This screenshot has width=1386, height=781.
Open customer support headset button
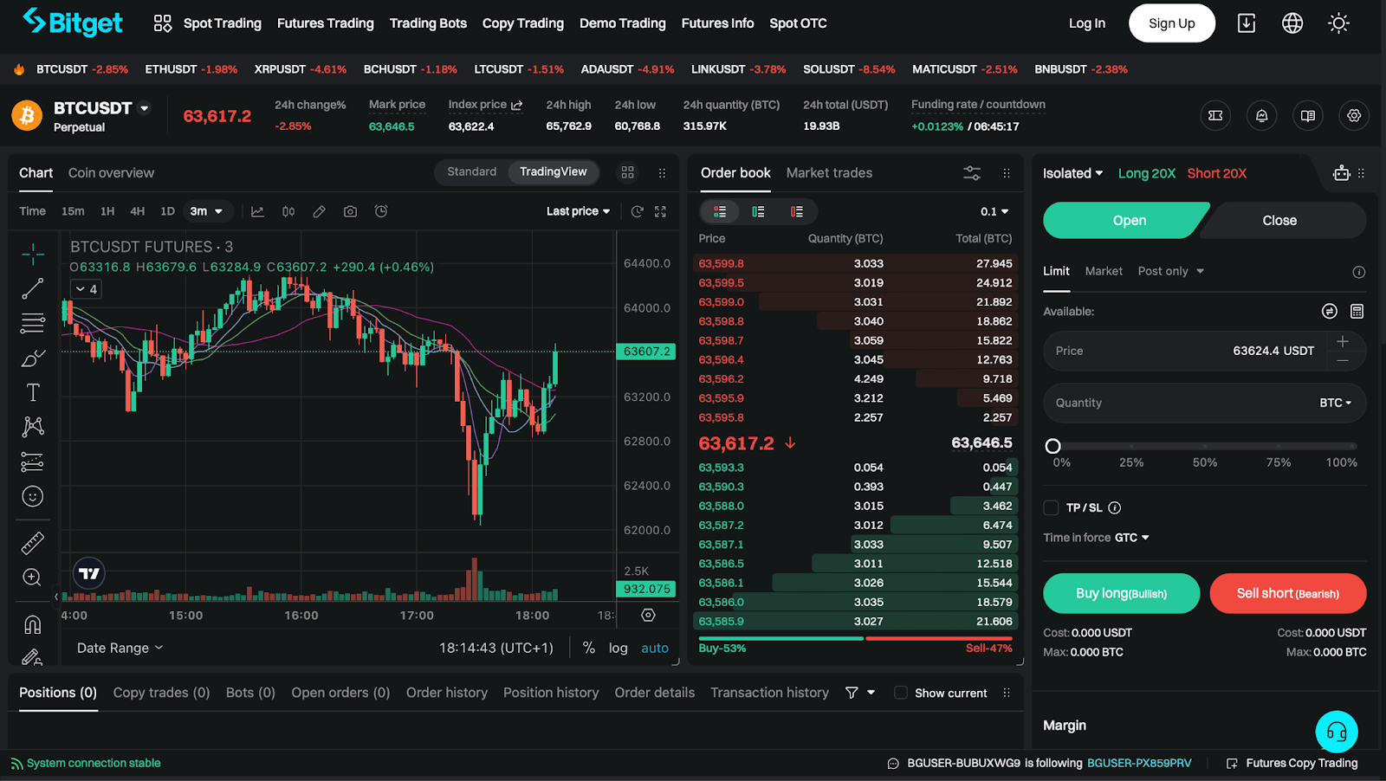pos(1337,732)
